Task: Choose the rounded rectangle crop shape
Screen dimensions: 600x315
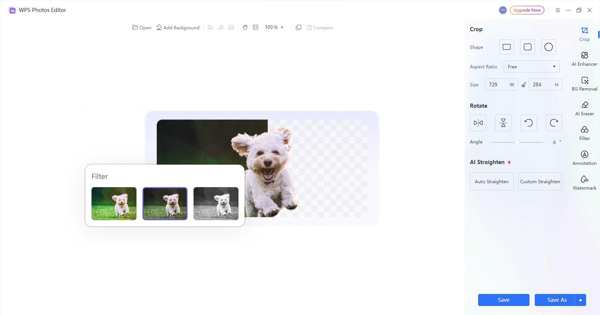Action: click(528, 47)
